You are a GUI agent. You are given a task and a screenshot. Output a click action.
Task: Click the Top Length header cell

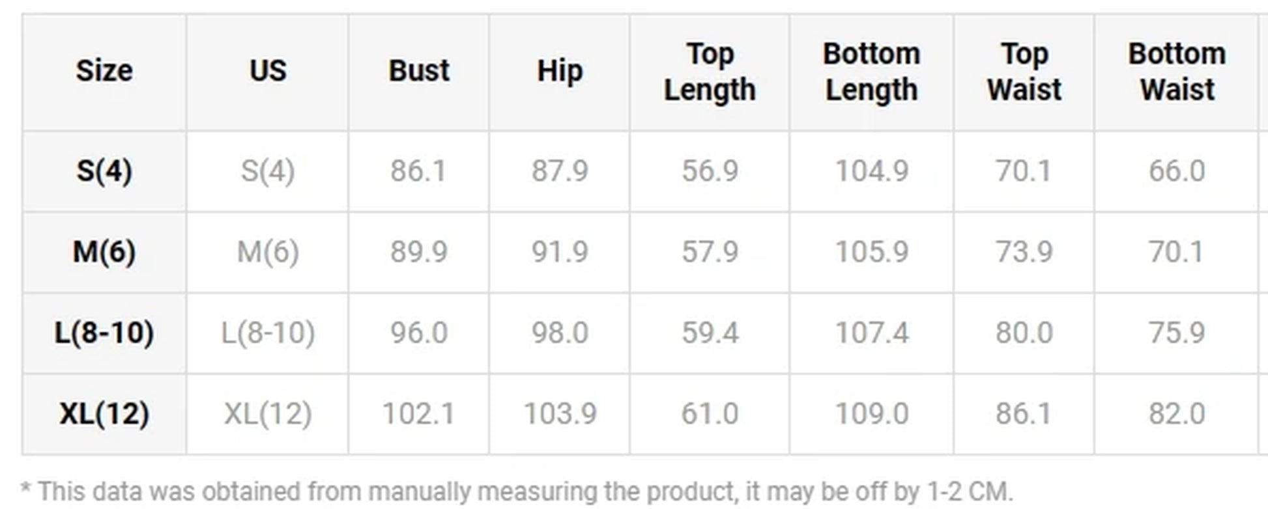pos(710,72)
